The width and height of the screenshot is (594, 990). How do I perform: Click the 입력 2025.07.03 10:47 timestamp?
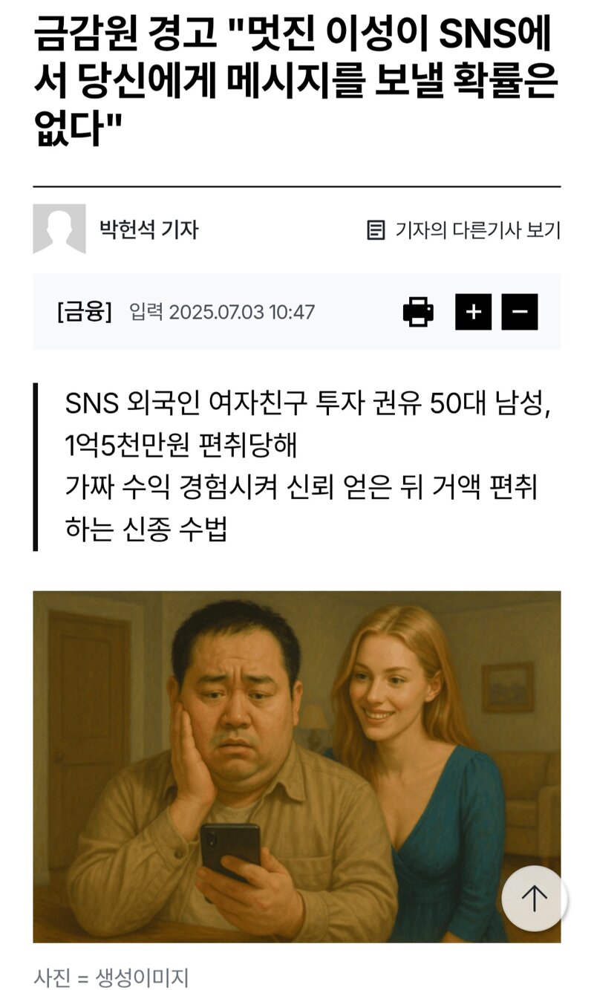(222, 312)
